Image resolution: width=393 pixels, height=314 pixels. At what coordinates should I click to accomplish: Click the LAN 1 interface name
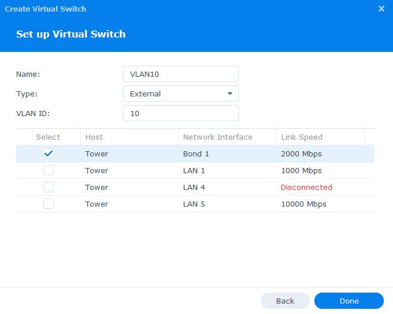pyautogui.click(x=194, y=170)
